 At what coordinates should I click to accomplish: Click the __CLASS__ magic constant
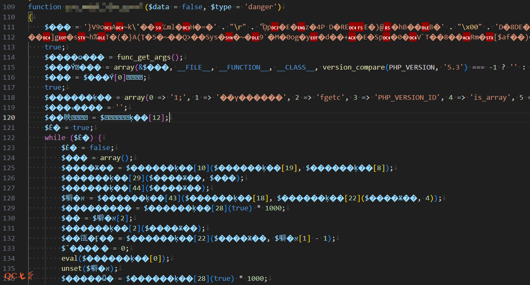295,67
